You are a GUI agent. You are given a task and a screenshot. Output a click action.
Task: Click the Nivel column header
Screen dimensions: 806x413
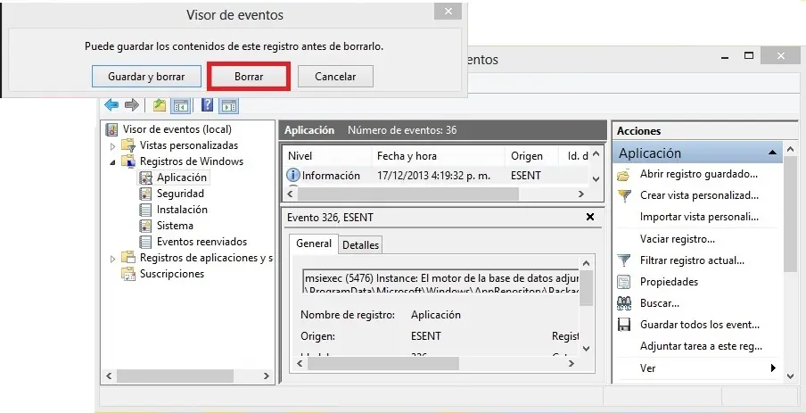click(327, 156)
